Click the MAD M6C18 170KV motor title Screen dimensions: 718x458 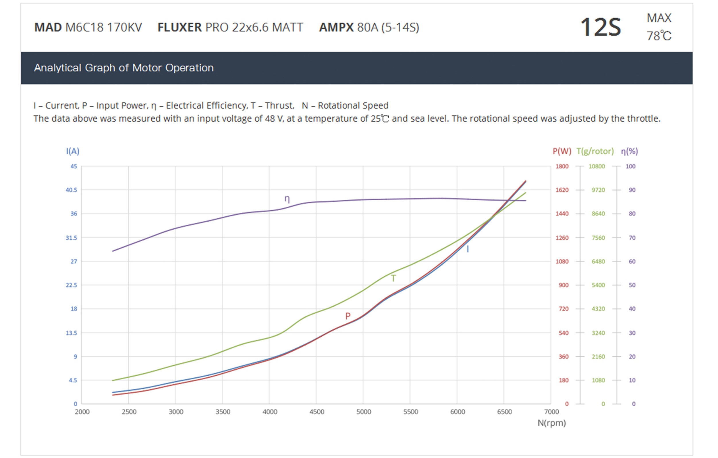[x=88, y=28]
